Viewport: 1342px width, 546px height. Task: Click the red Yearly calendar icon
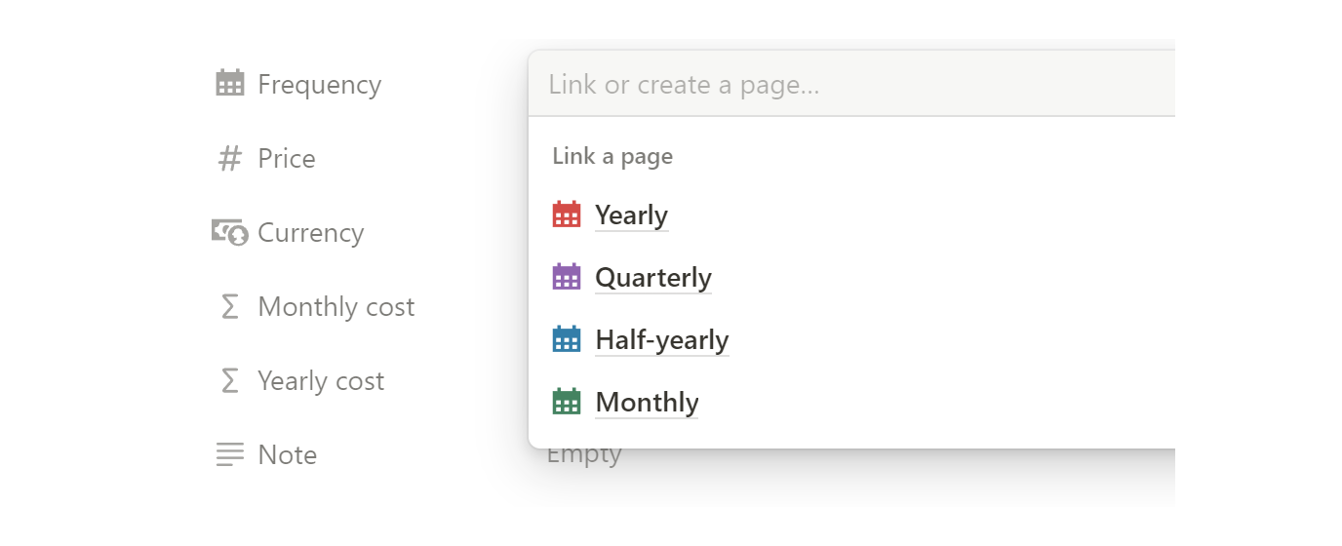point(567,214)
